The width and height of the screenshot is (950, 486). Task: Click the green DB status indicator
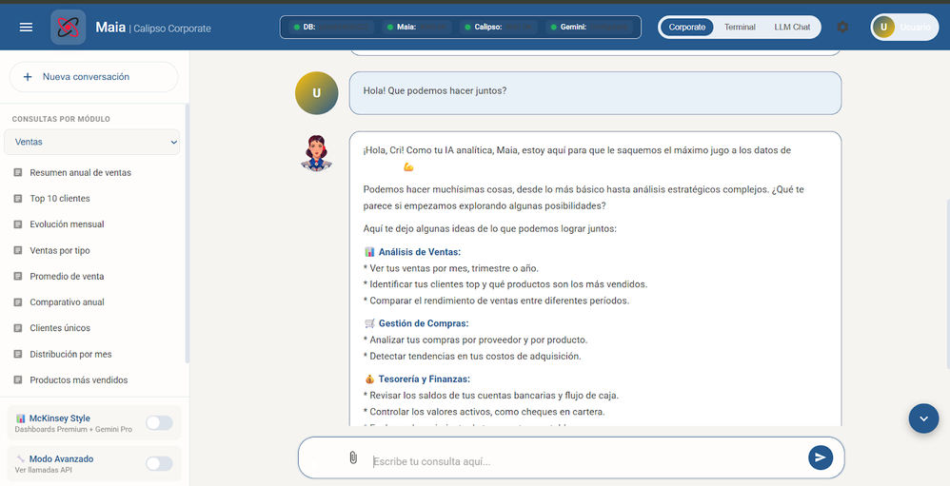pyautogui.click(x=296, y=28)
